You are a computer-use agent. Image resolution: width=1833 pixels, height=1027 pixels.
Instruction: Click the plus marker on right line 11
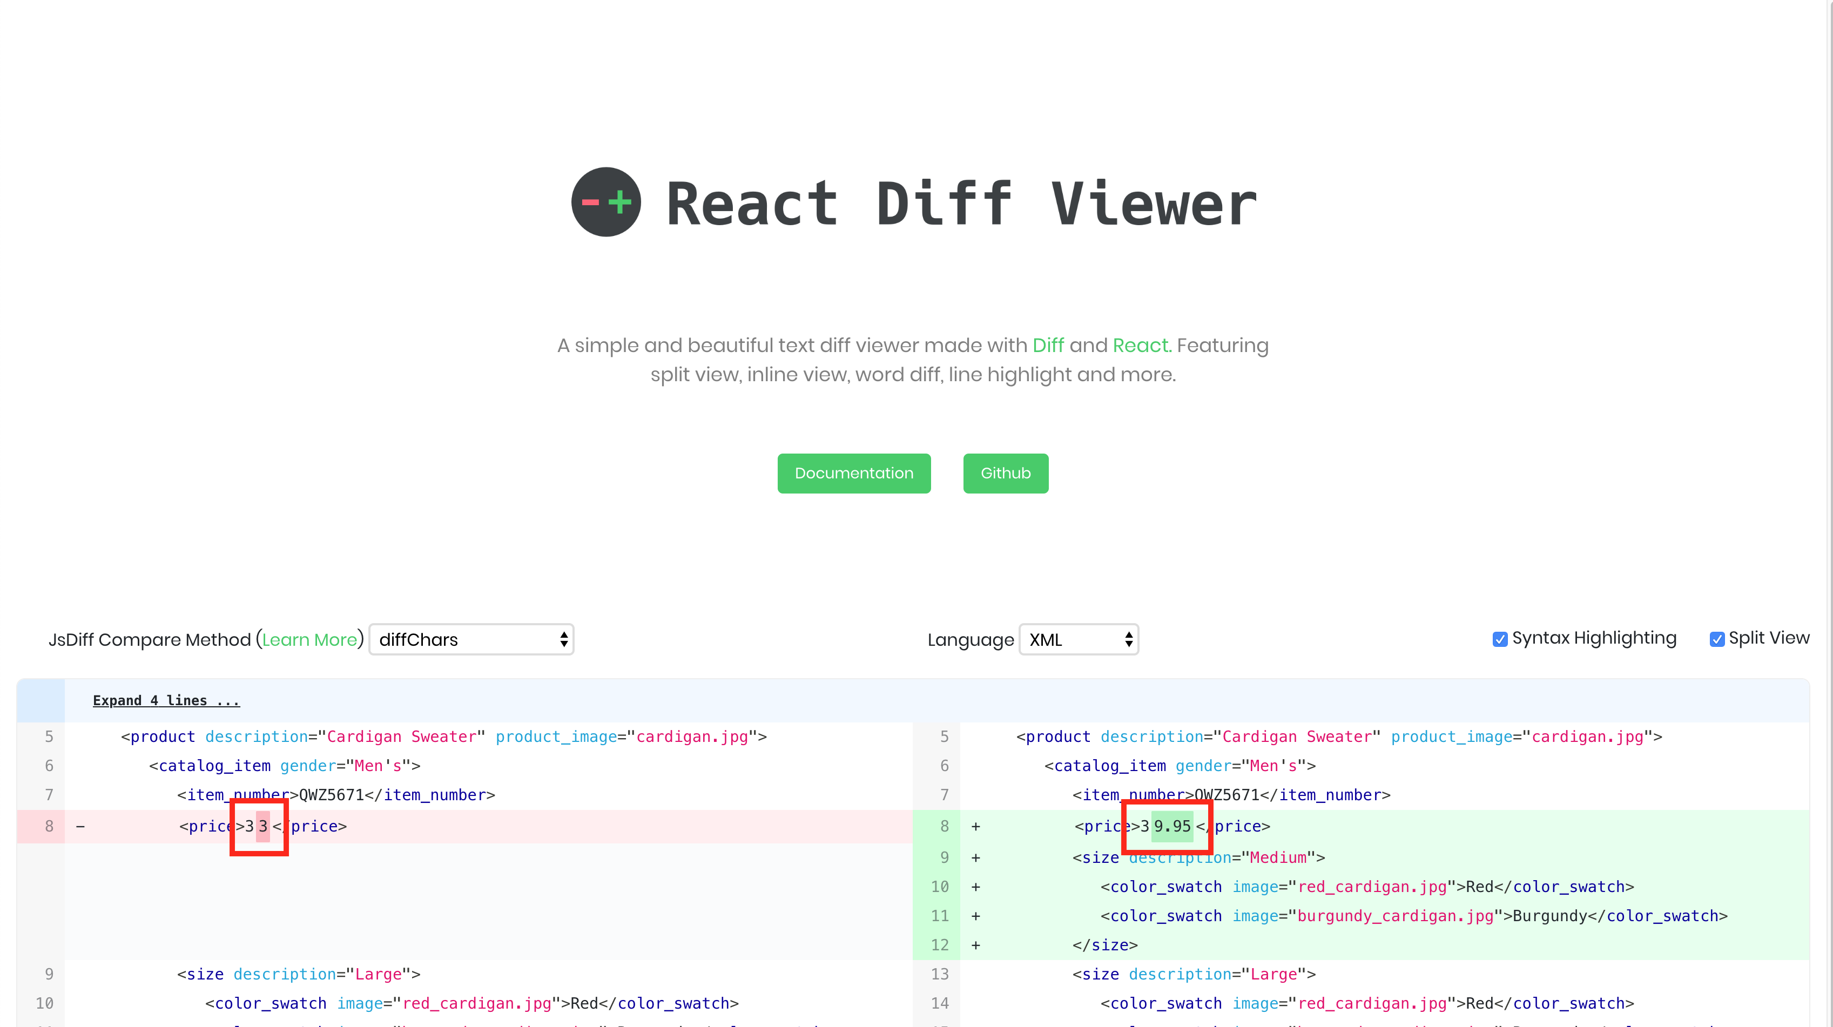975,916
